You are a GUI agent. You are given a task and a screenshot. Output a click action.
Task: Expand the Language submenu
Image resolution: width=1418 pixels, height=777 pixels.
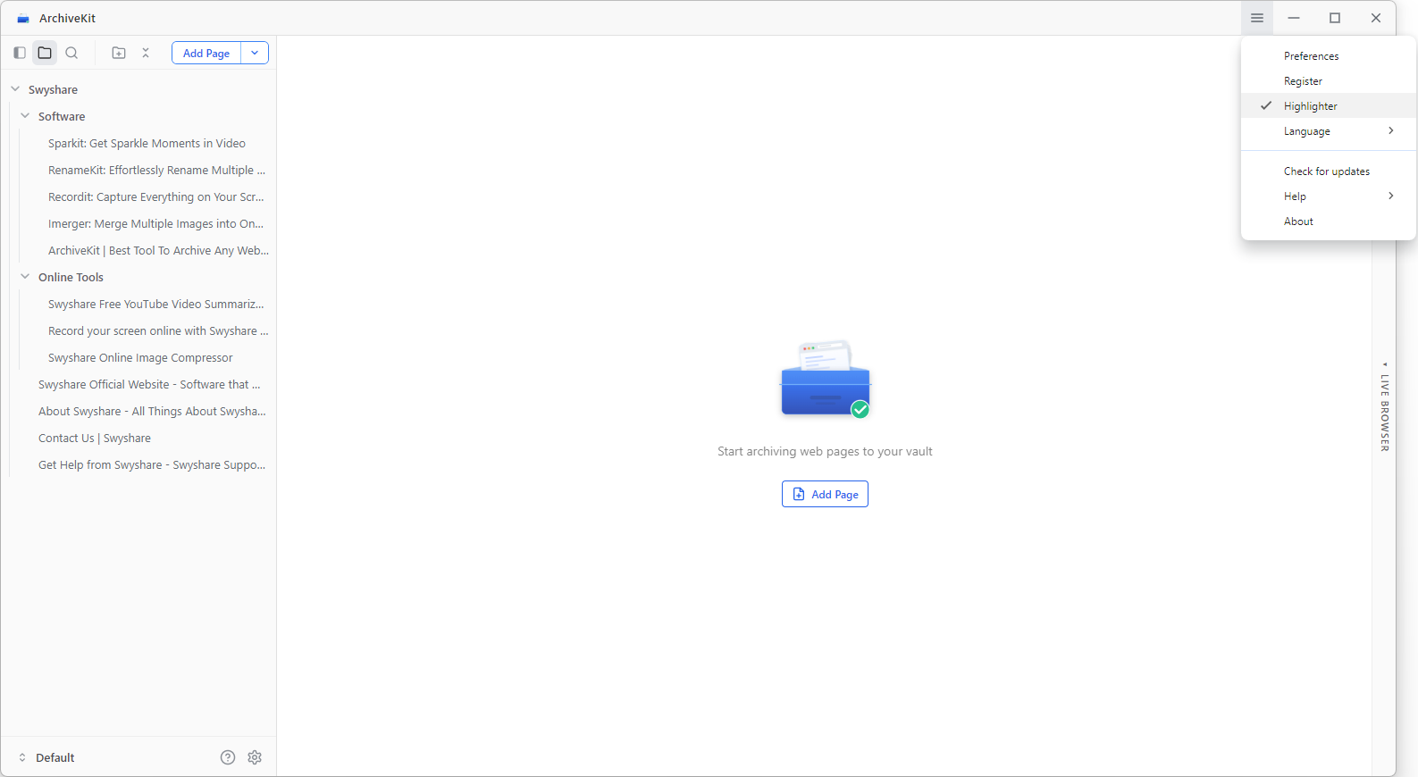coord(1329,130)
